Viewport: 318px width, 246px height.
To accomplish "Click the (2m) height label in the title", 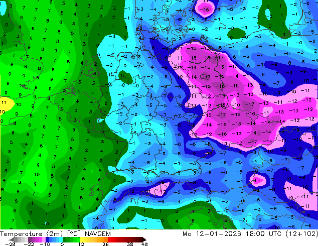I will coord(55,234).
